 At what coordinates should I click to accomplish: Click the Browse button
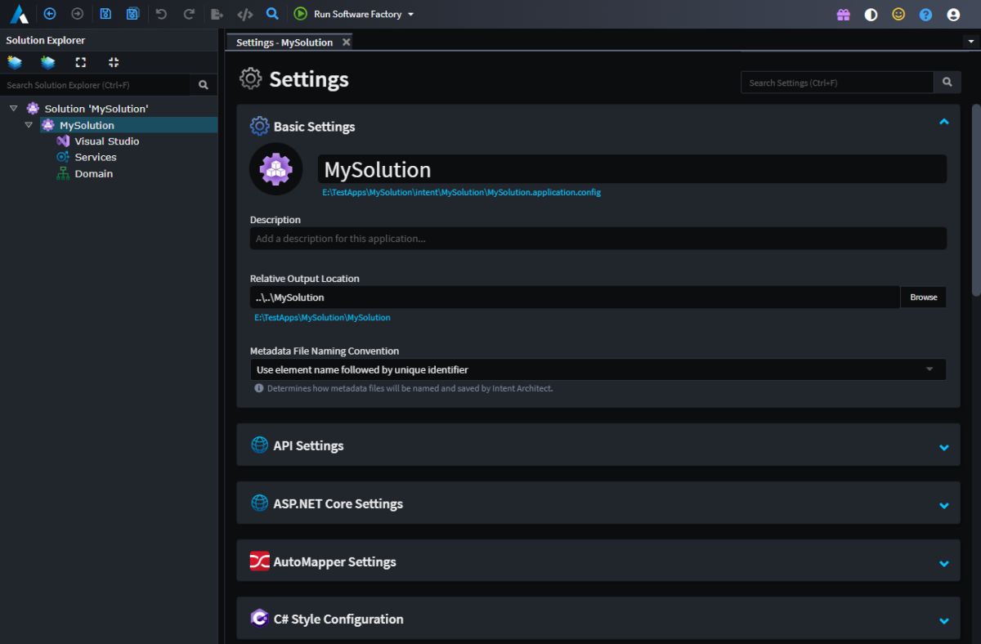tap(923, 297)
